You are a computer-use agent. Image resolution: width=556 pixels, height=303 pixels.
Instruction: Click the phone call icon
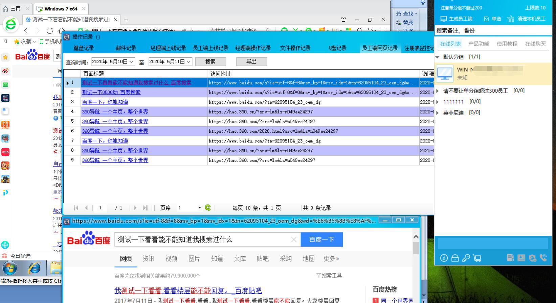(543, 258)
